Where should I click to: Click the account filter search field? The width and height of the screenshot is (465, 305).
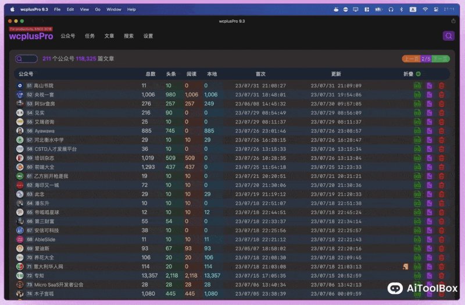(26, 59)
